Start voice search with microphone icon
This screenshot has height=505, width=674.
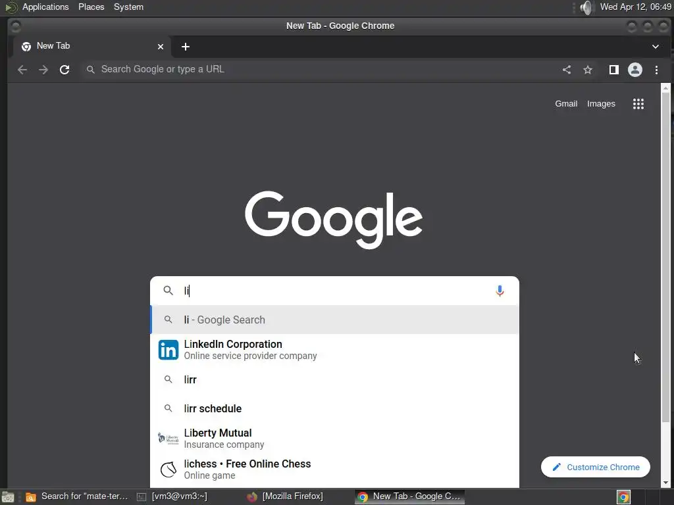500,291
